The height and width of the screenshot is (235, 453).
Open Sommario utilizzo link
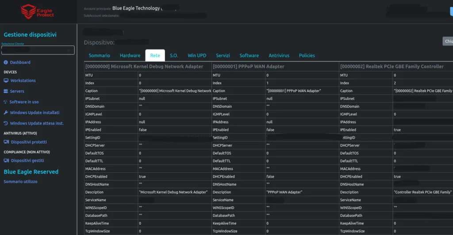click(x=20, y=182)
